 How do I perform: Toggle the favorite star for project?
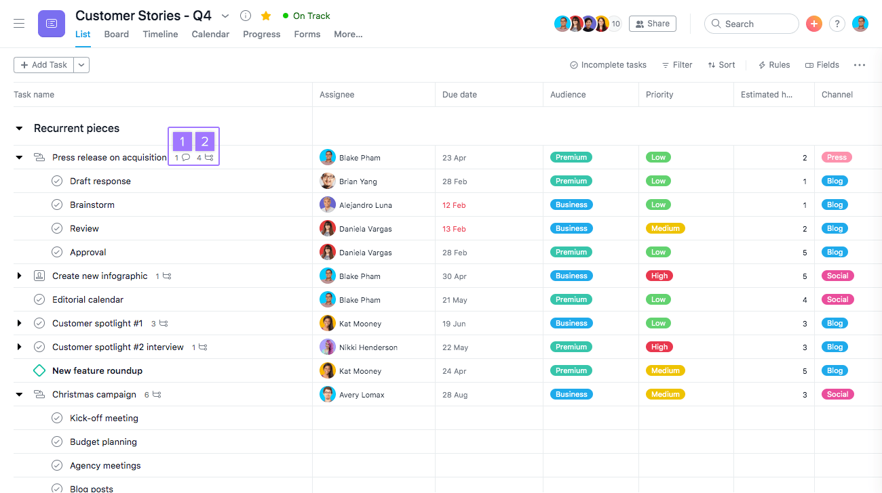pyautogui.click(x=266, y=16)
